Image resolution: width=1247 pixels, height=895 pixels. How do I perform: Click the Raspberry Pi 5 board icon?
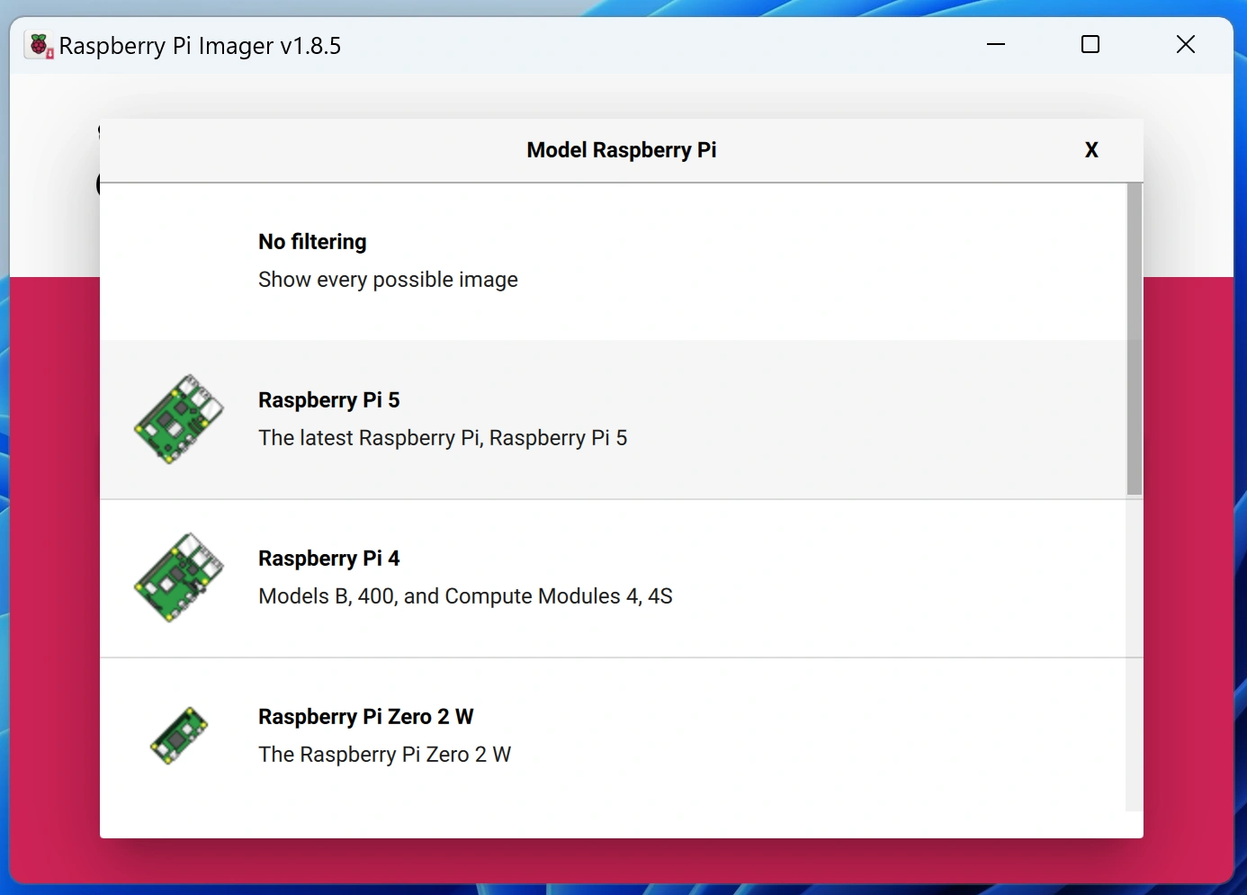tap(178, 419)
